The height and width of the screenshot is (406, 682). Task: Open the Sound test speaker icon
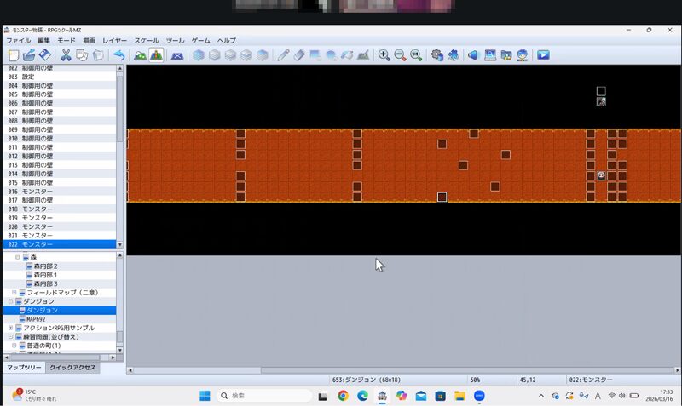pos(472,55)
